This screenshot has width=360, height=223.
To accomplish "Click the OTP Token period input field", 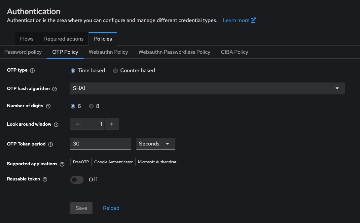I will click(x=101, y=144).
